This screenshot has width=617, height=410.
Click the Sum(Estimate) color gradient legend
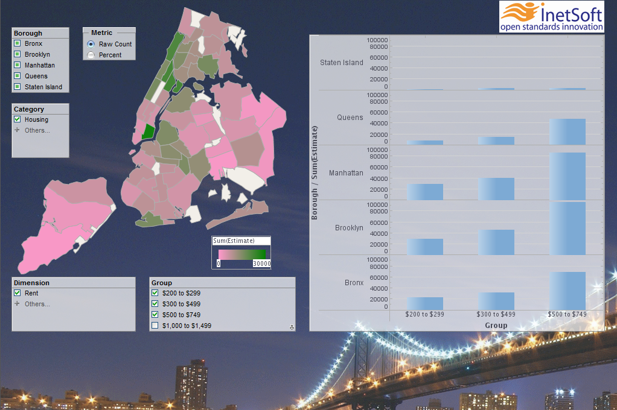[242, 254]
